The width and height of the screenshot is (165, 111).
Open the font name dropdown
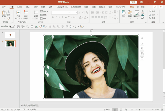pos(69,13)
